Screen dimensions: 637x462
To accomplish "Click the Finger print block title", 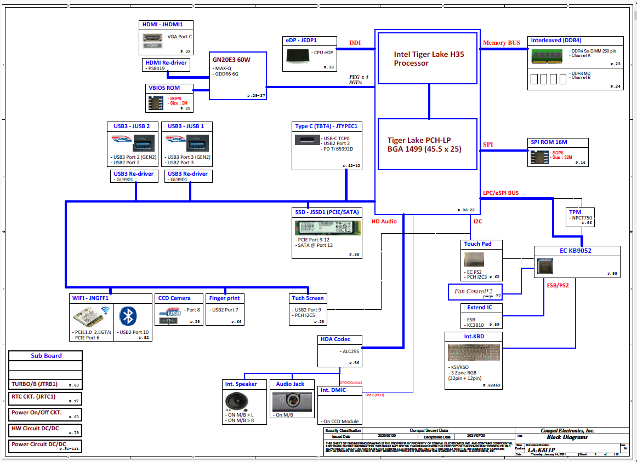I will click(224, 298).
